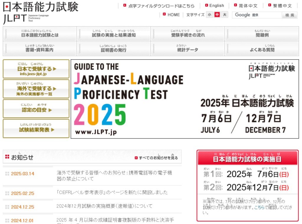
Task: Open 日本語能力試験とは menu
Action: pos(40,34)
